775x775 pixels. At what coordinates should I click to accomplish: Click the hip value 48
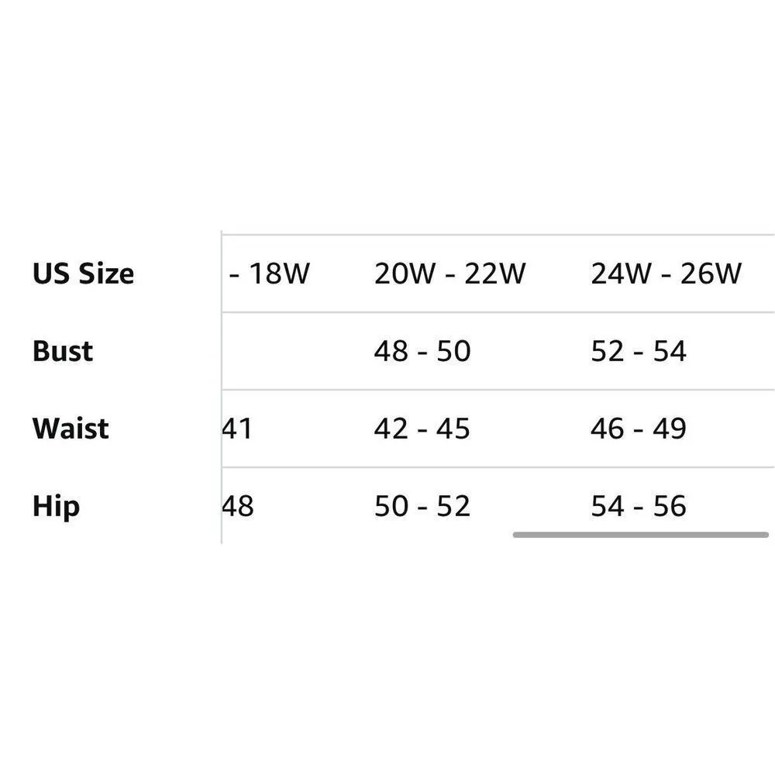click(238, 506)
